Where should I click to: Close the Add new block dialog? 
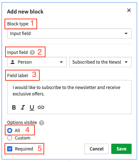(129, 10)
